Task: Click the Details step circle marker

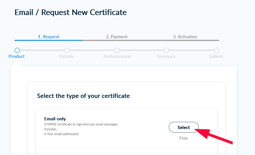Action: [x=67, y=50]
